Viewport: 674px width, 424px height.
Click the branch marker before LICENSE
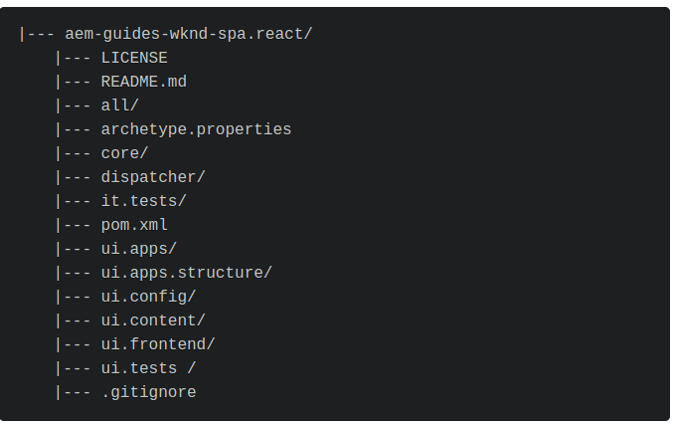click(x=73, y=58)
